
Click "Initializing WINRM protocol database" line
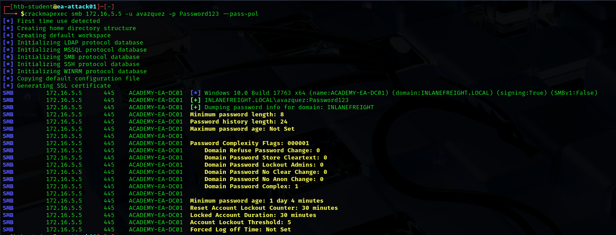(x=82, y=71)
